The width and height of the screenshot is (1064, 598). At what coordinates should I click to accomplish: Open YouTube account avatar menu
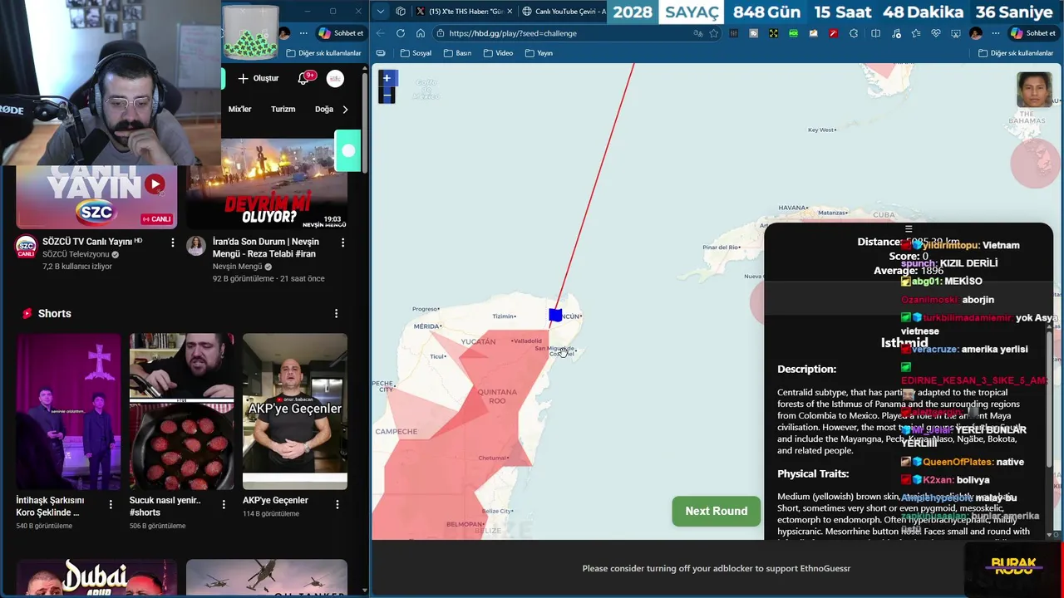pos(335,78)
